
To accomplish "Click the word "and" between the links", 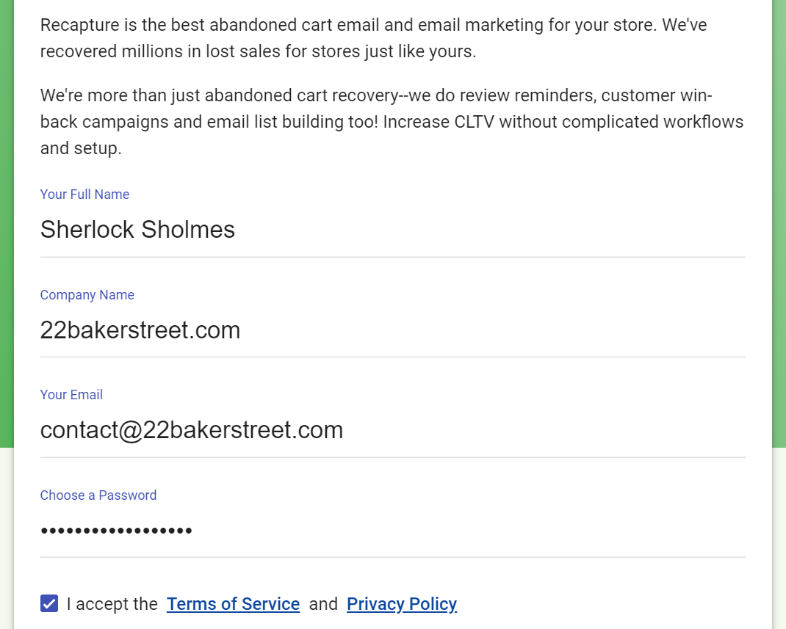I will point(323,604).
